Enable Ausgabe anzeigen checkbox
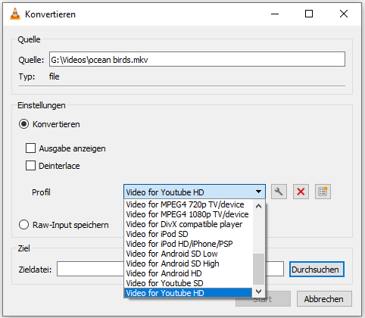 point(30,148)
